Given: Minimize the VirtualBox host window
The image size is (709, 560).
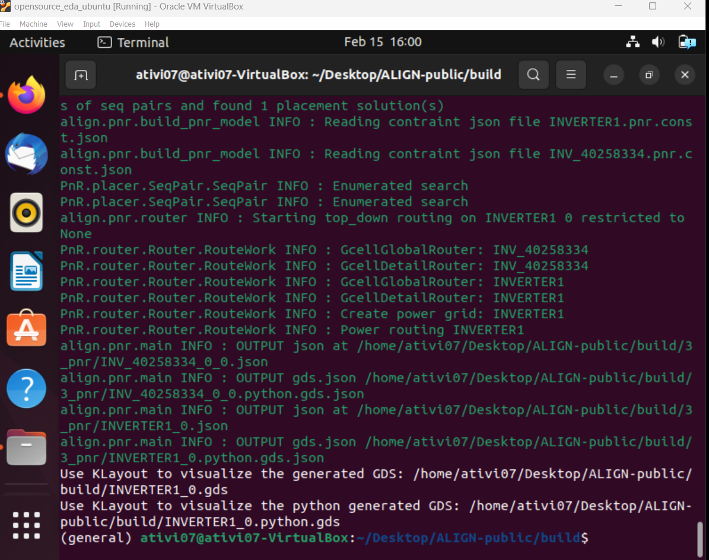Looking at the screenshot, I should [x=618, y=7].
